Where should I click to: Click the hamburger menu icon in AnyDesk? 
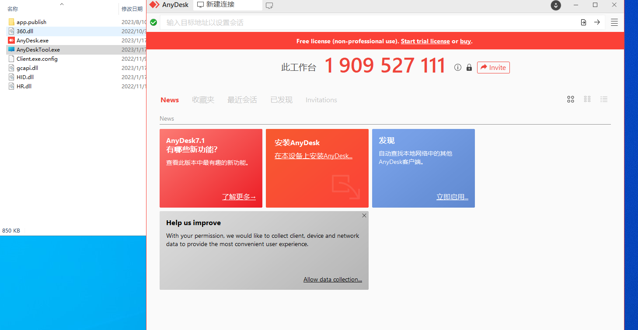point(614,22)
